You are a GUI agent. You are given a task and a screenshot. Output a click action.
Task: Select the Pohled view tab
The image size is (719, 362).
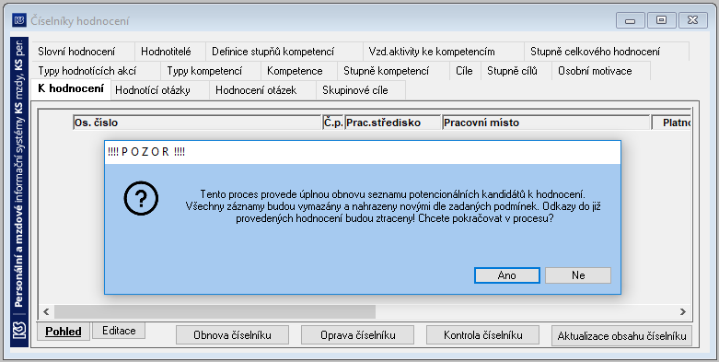[x=64, y=332]
